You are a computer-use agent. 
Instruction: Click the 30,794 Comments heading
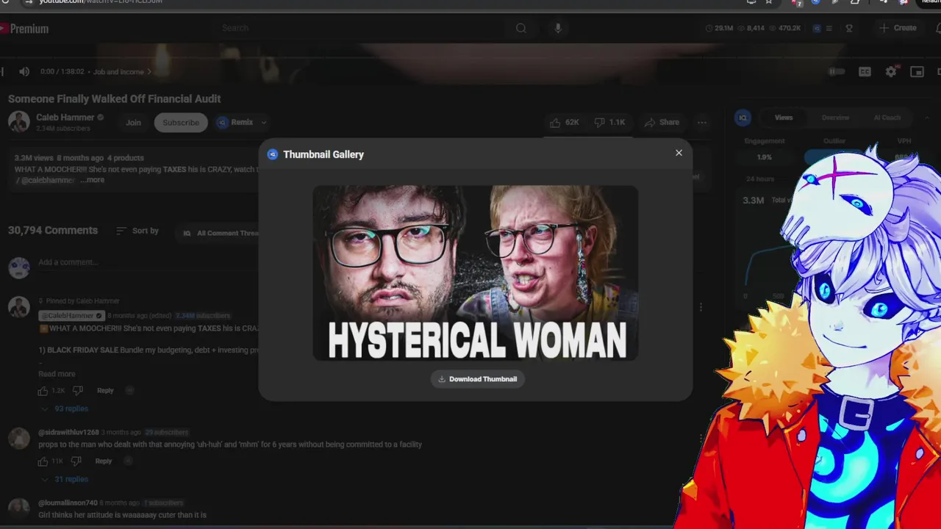click(x=53, y=231)
